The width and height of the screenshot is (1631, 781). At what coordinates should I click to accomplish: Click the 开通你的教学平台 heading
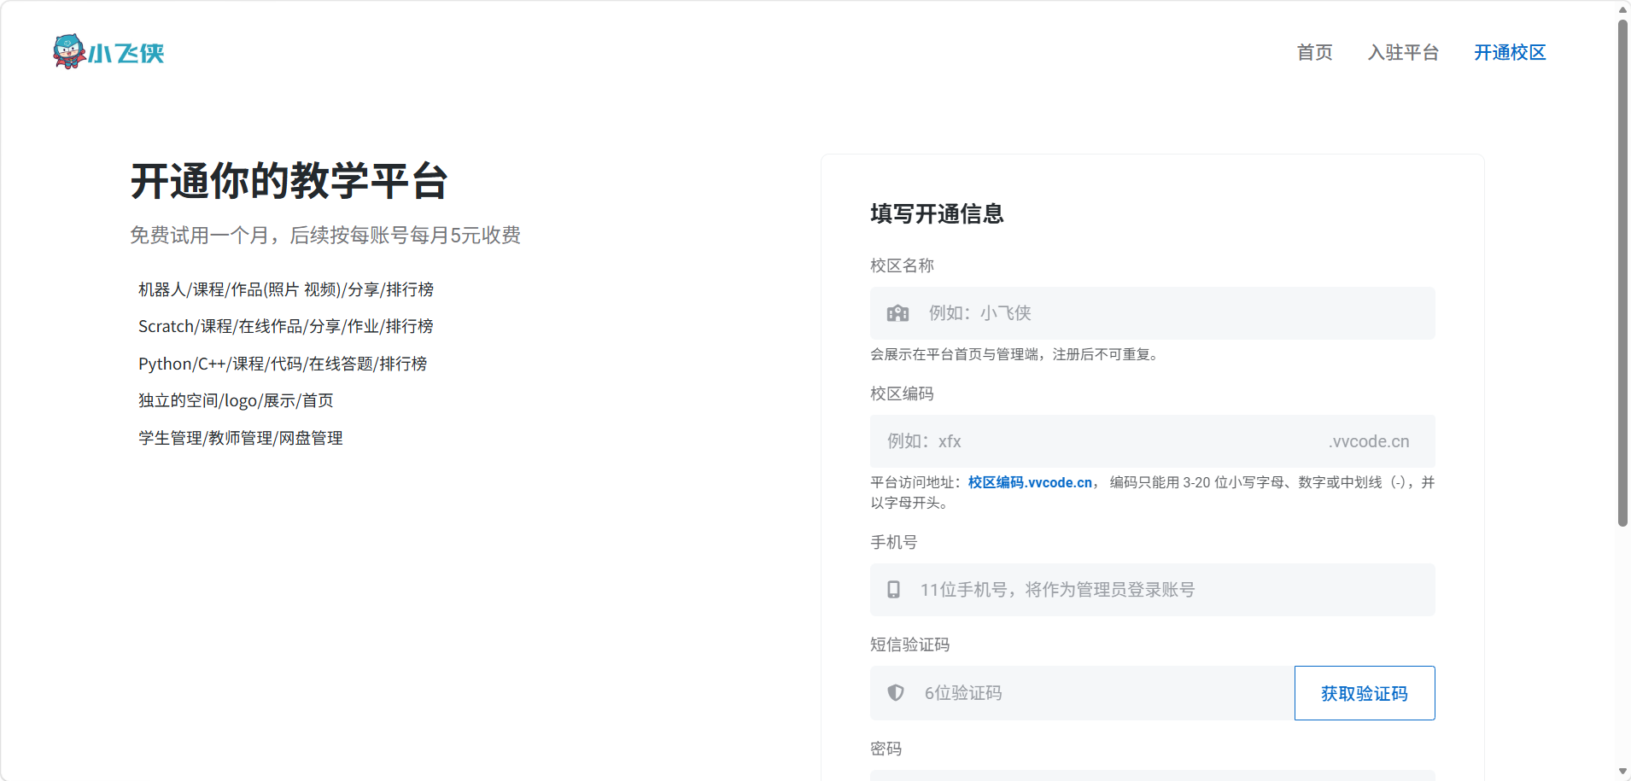289,181
